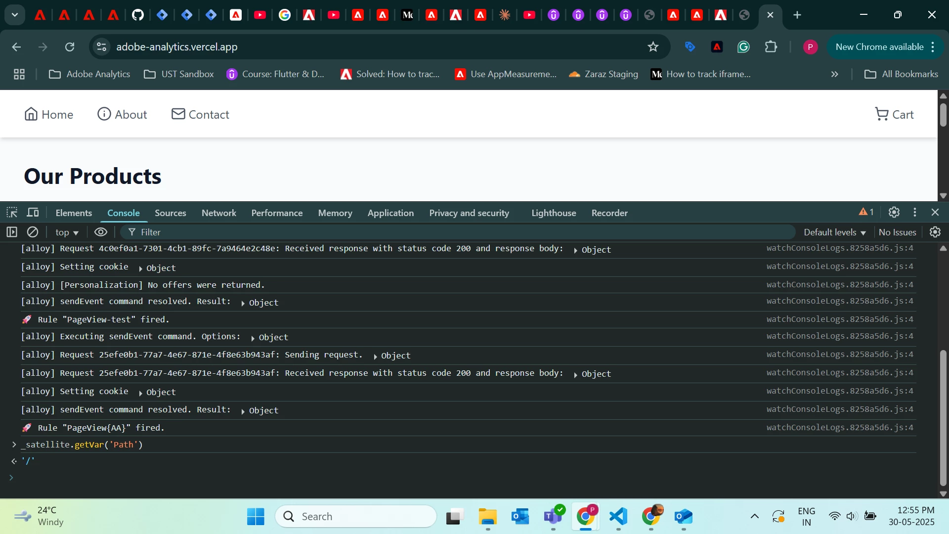Open the Chrome extensions puzzle icon
The image size is (949, 534).
tap(771, 47)
